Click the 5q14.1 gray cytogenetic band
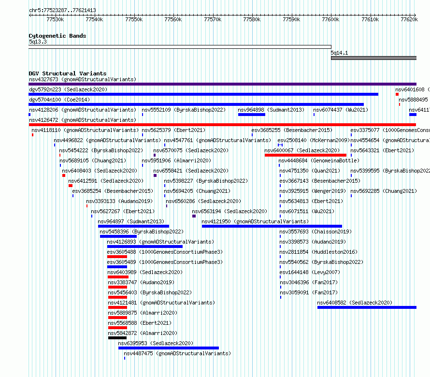Image resolution: width=430 pixels, height=377 pixels. click(374, 58)
